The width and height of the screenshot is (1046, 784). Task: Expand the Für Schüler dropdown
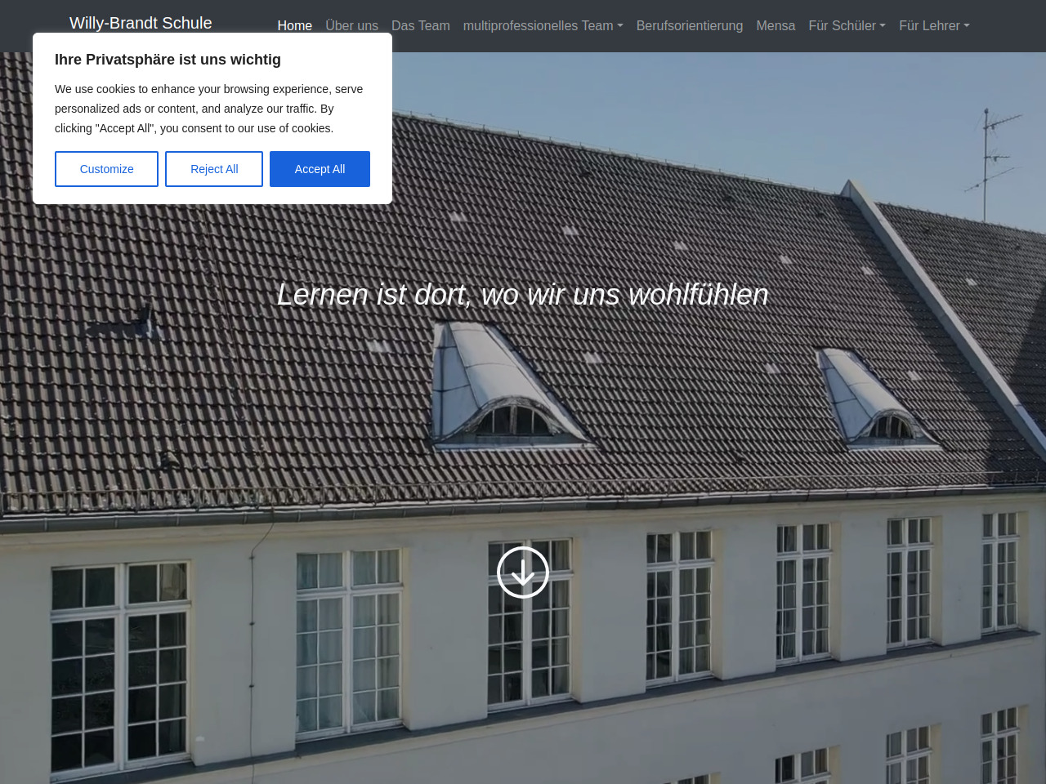coord(847,26)
